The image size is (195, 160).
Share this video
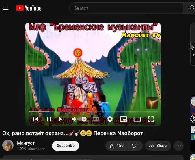coord(158,146)
